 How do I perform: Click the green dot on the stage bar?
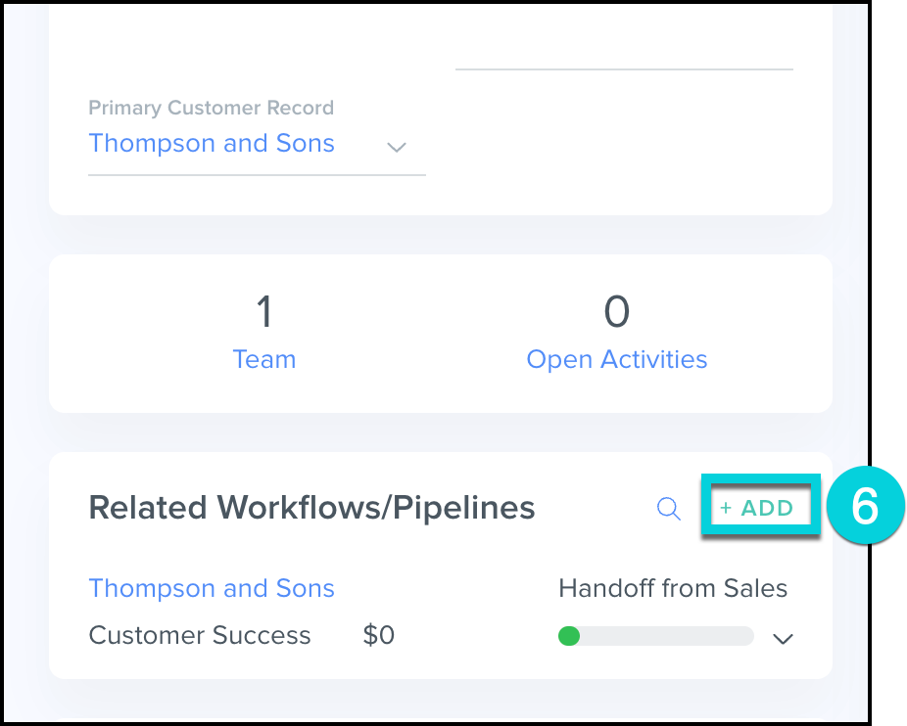(x=569, y=637)
